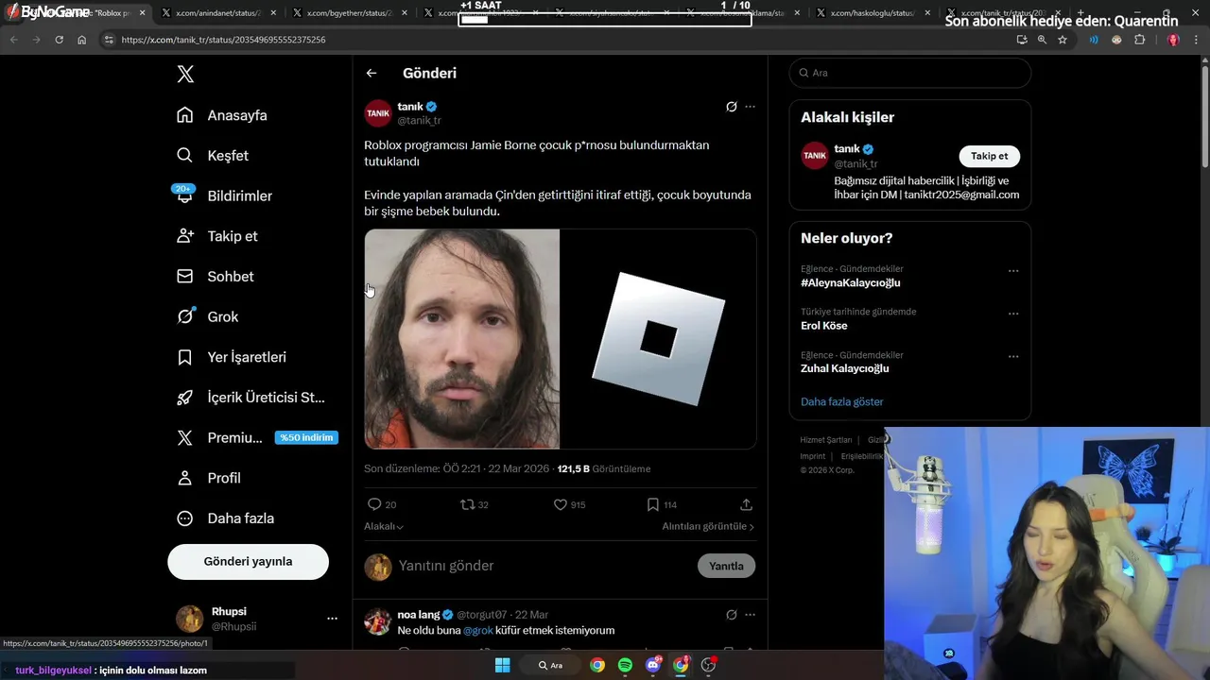The image size is (1210, 680).
Task: Open Daha fazla circle icon
Action: coord(185,518)
